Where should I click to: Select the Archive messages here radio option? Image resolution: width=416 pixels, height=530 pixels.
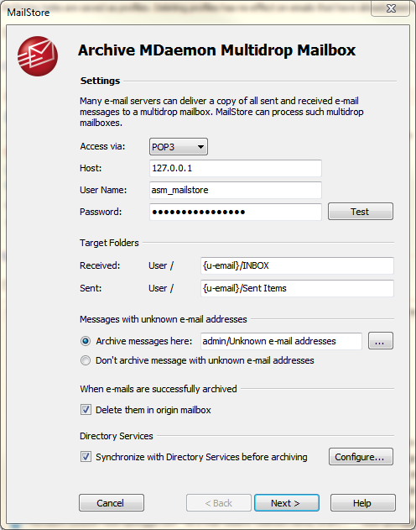pyautogui.click(x=86, y=341)
